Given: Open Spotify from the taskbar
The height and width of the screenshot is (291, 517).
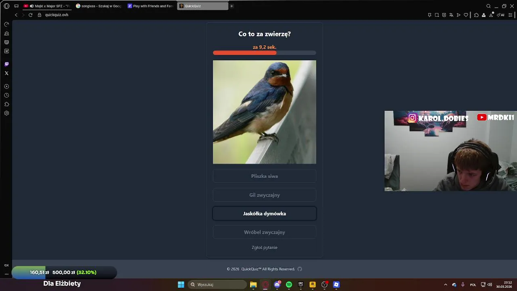Looking at the screenshot, I should pos(289,285).
